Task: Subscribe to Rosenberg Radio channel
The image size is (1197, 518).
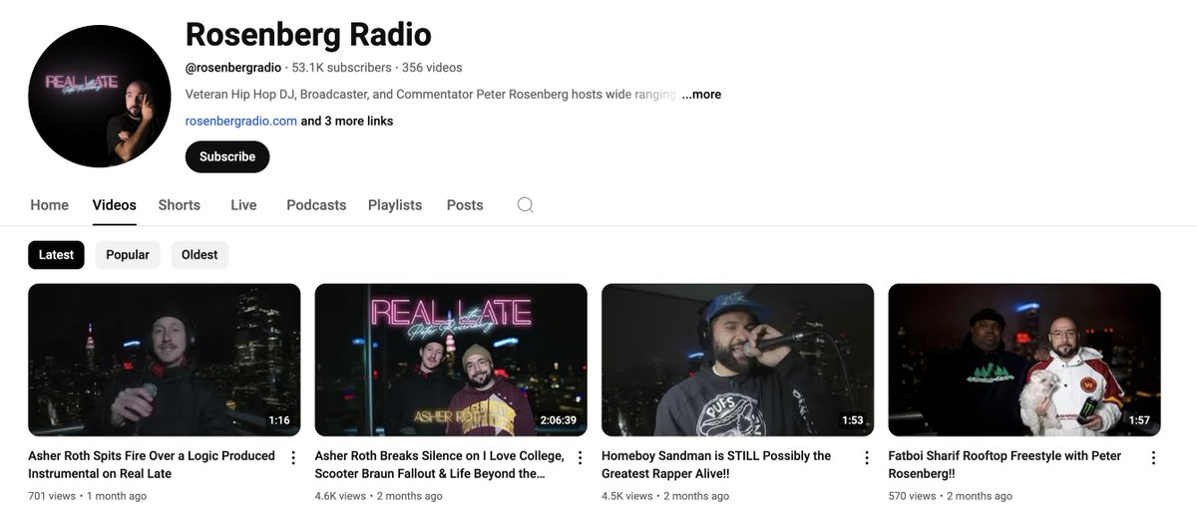Action: (x=227, y=156)
